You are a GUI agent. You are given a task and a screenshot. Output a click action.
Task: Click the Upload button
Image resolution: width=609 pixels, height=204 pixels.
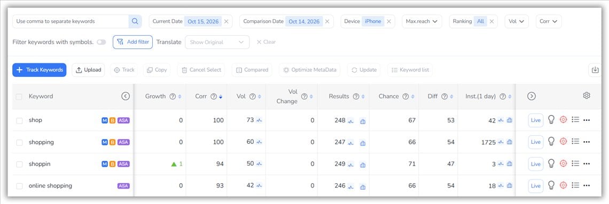coord(88,70)
